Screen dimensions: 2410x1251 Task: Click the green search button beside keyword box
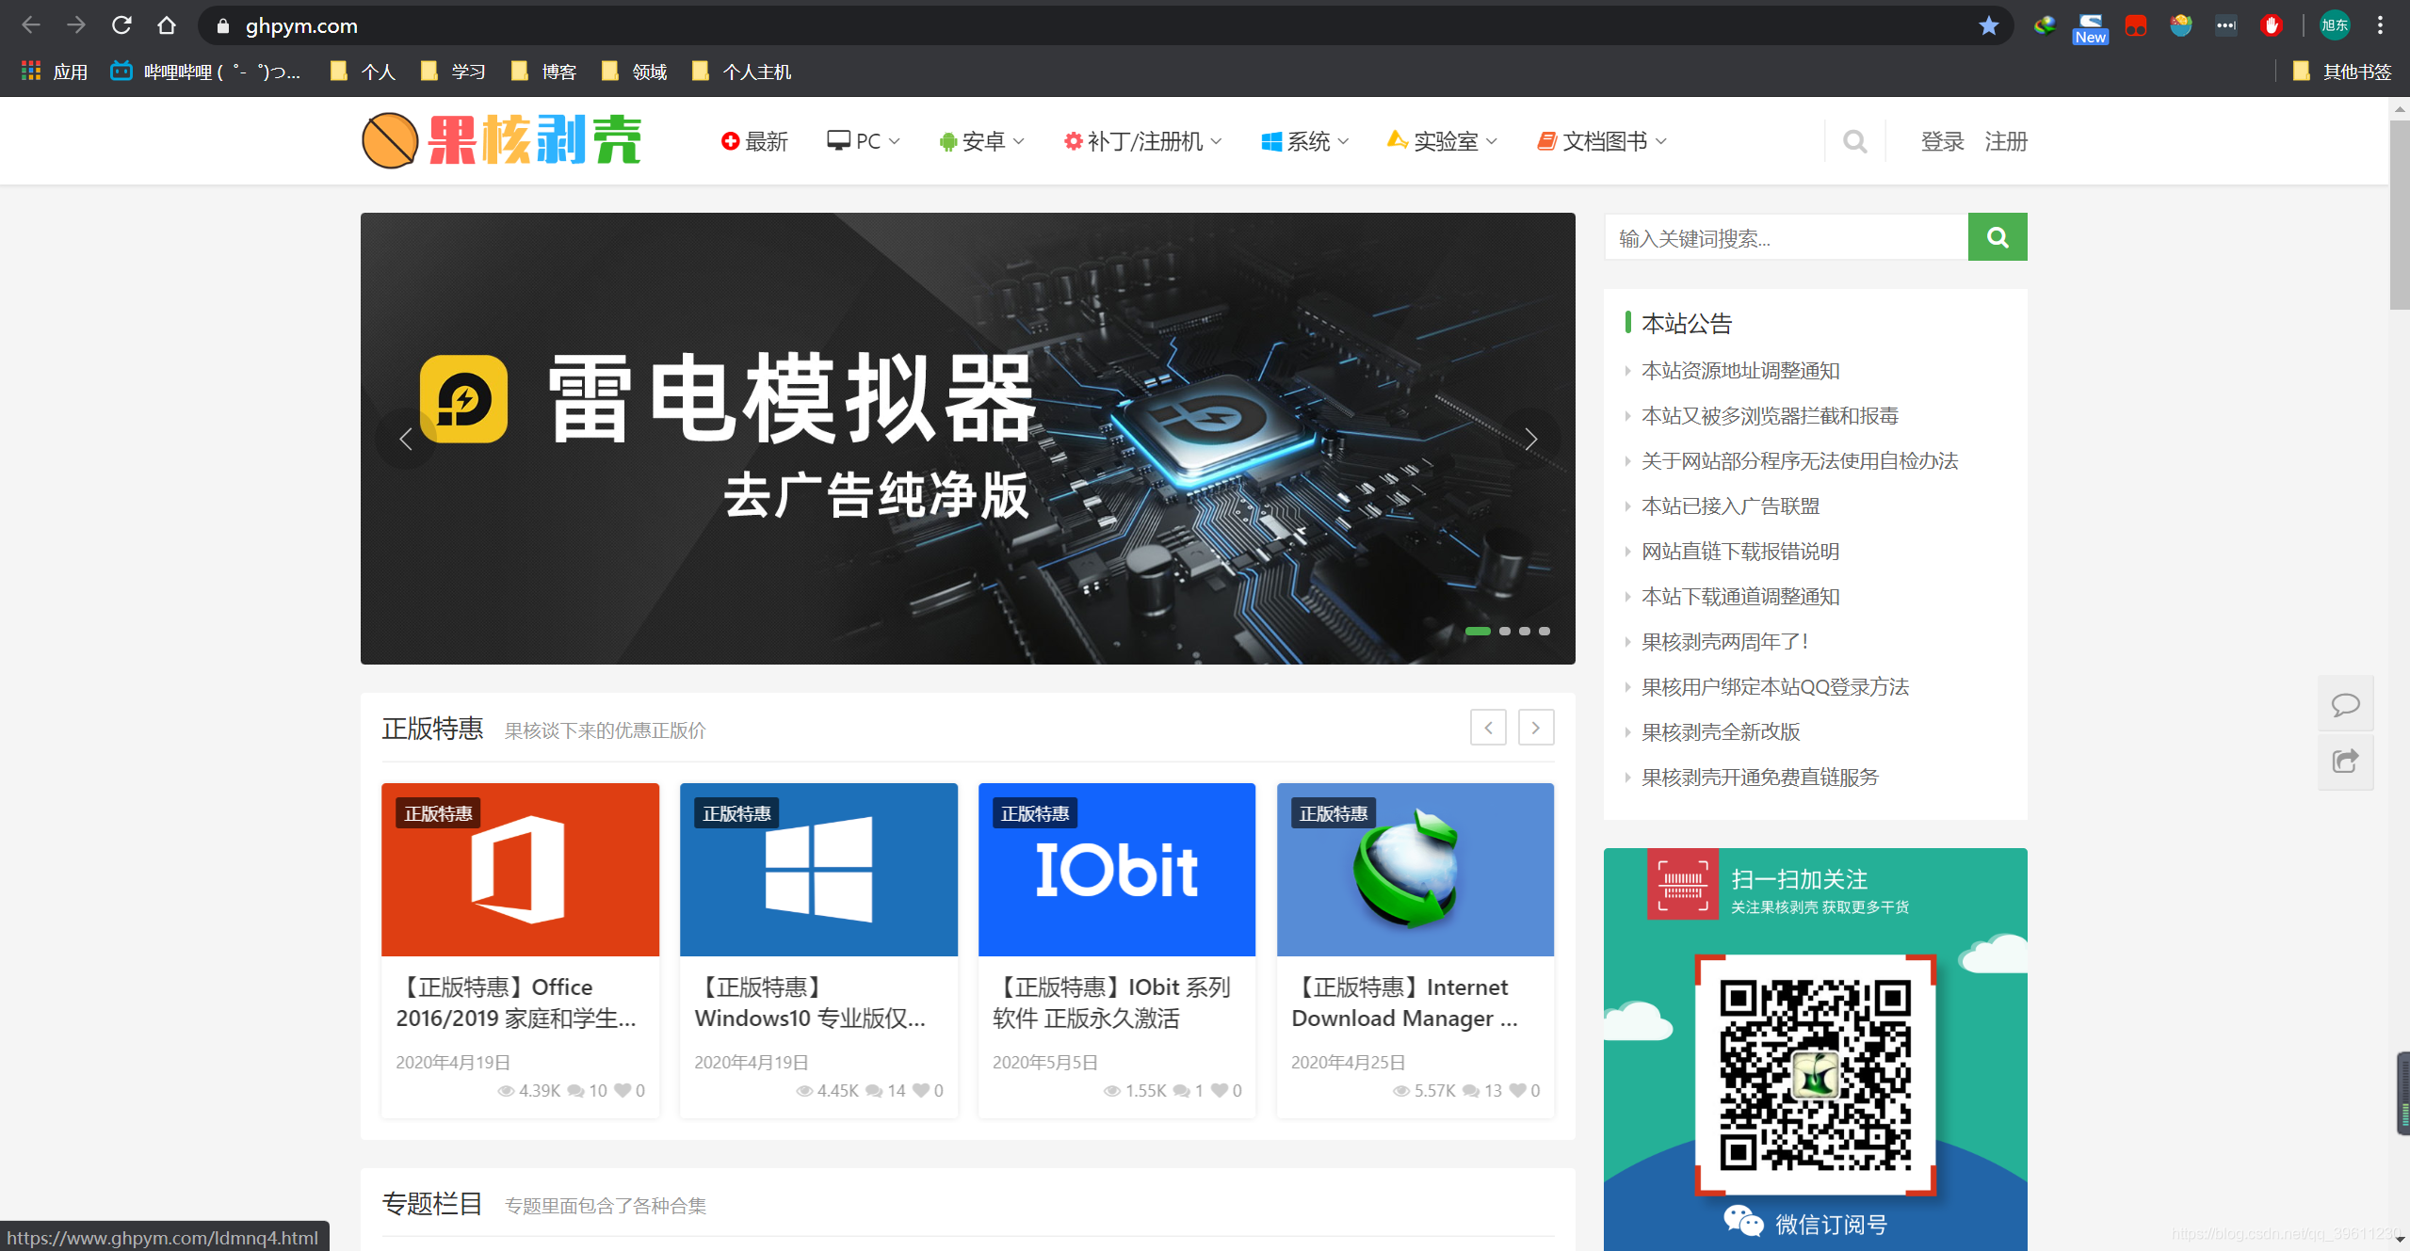click(x=1998, y=236)
